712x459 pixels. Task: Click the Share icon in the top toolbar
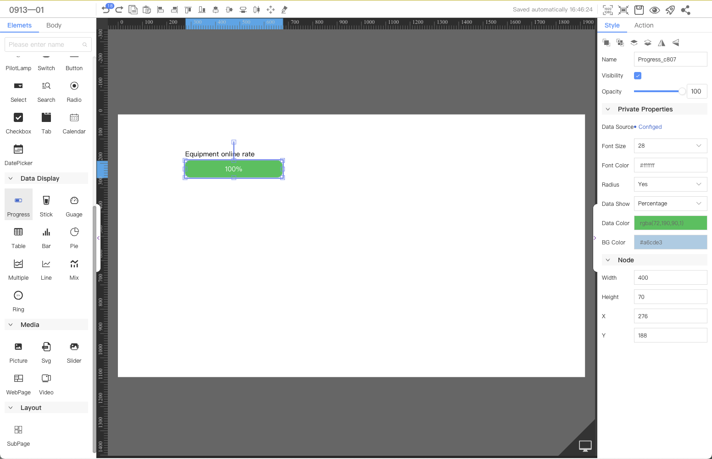pos(686,10)
